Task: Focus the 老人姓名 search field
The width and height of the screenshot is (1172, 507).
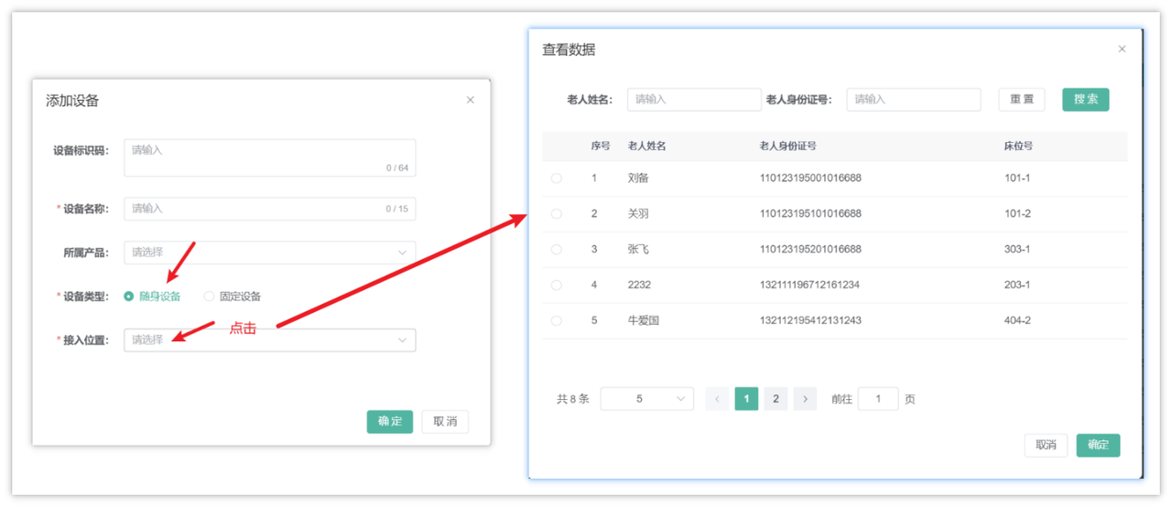Action: 694,100
